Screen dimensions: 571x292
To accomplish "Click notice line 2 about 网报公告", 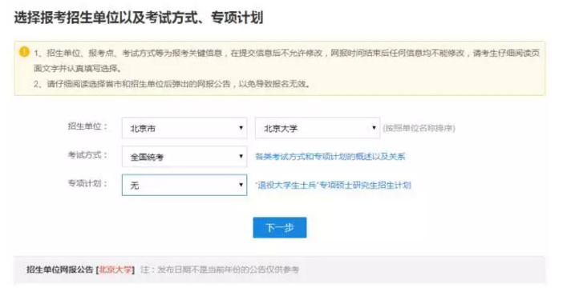I will pyautogui.click(x=172, y=84).
